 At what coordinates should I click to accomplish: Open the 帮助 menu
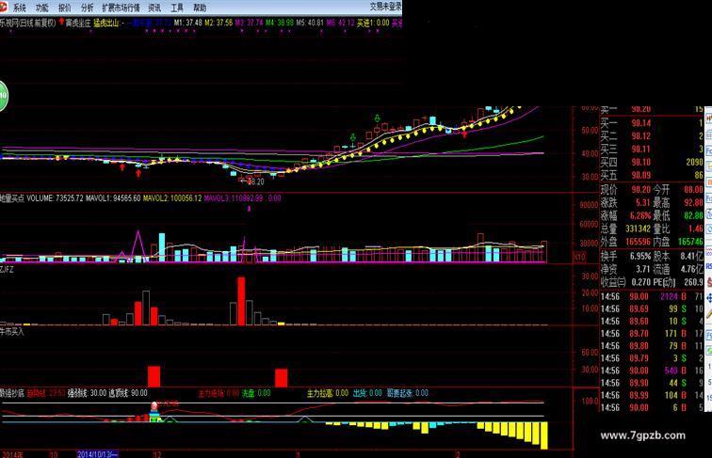[x=200, y=8]
